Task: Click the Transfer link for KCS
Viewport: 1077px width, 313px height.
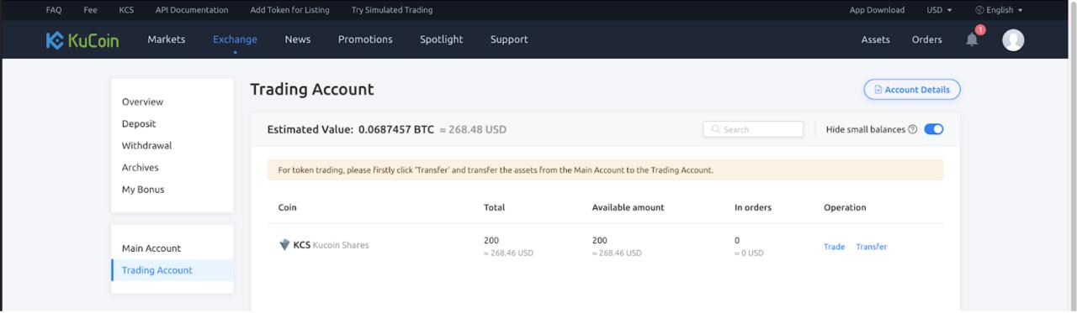Action: click(x=871, y=247)
